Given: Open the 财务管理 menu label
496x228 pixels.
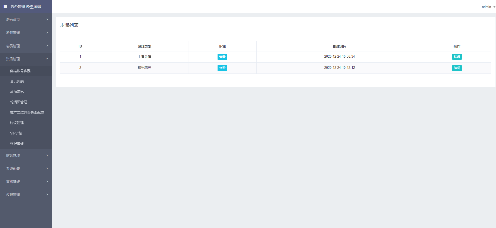Looking at the screenshot, I should tap(13, 155).
